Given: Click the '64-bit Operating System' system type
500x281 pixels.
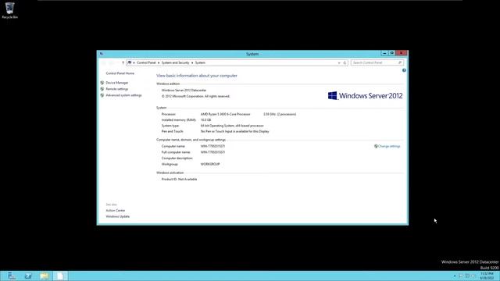Looking at the screenshot, I should coord(232,126).
